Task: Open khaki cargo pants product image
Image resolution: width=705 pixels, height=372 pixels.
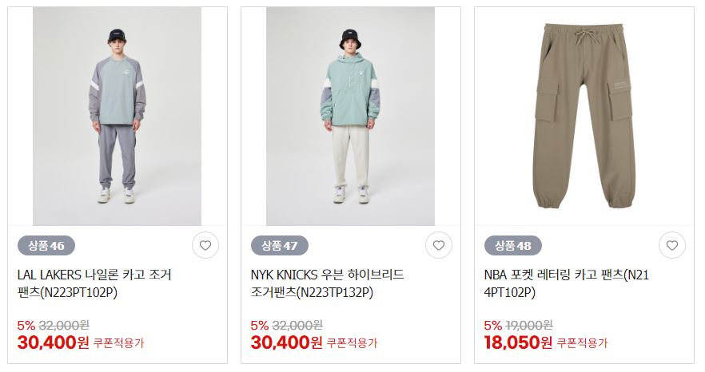Action: coord(584,116)
